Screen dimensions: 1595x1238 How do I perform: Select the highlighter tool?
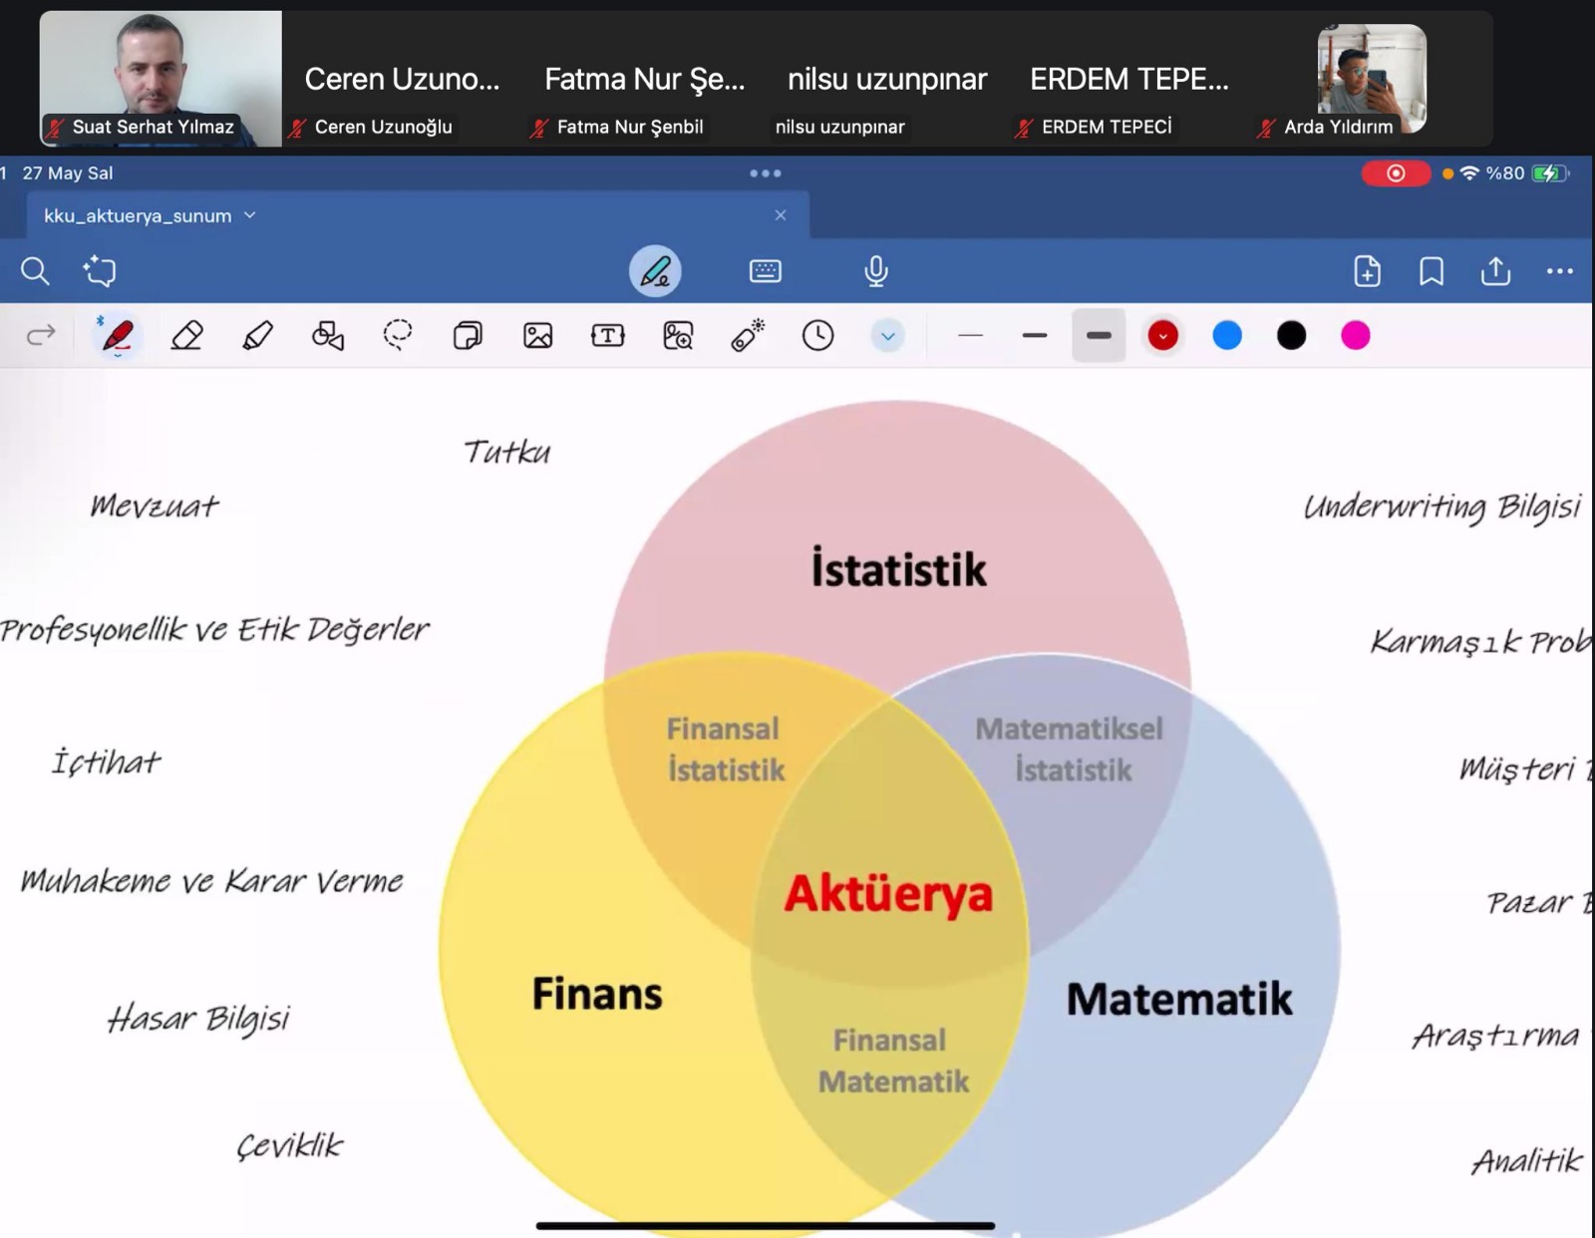[257, 336]
